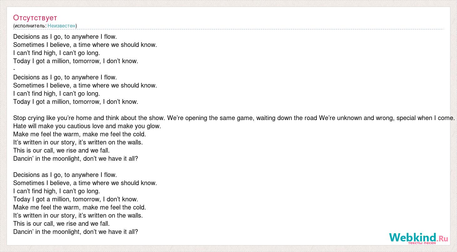457x252 pixels.
Task: Click the first line 'Decisions as I go'
Action: click(x=65, y=37)
